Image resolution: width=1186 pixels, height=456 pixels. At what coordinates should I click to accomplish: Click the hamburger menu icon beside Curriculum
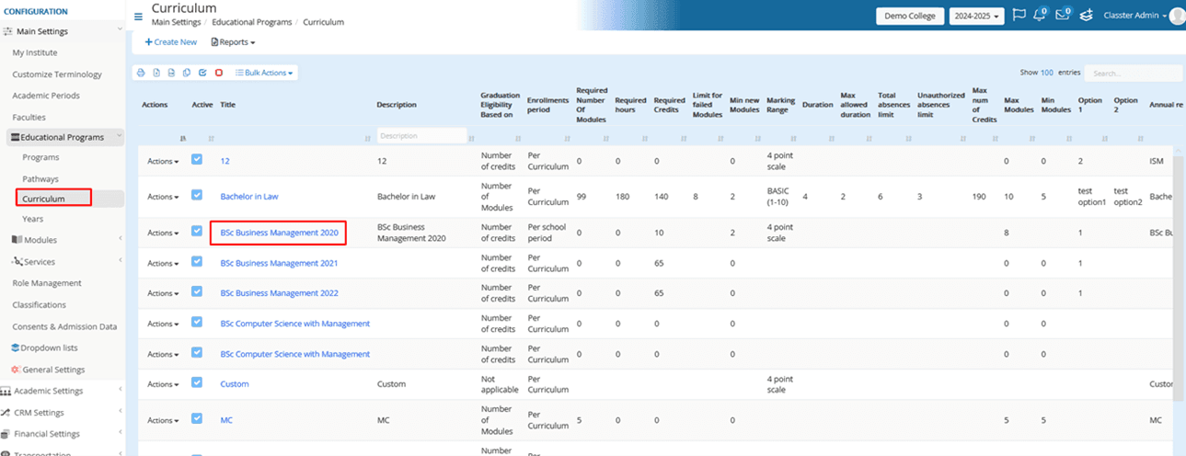(x=138, y=16)
